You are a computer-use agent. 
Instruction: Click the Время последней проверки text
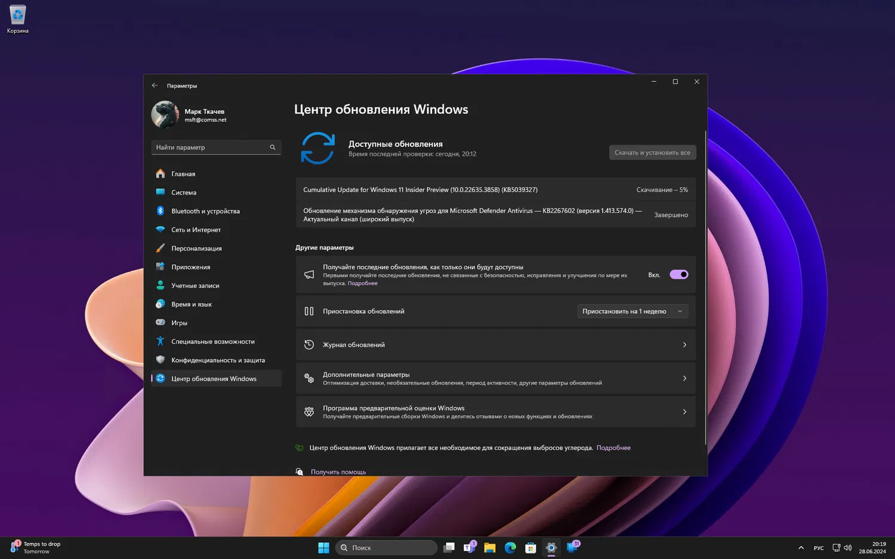coord(412,154)
